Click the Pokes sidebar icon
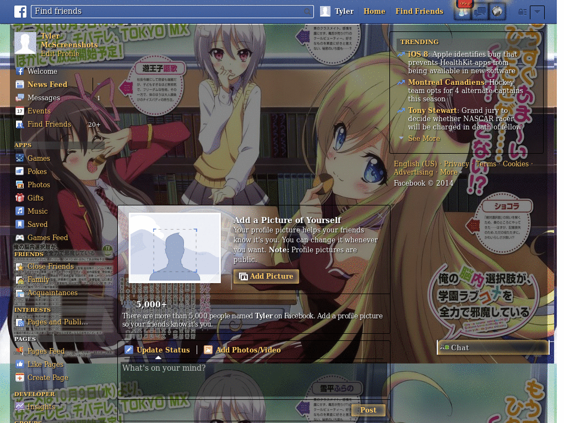This screenshot has height=423, width=564. 20,172
